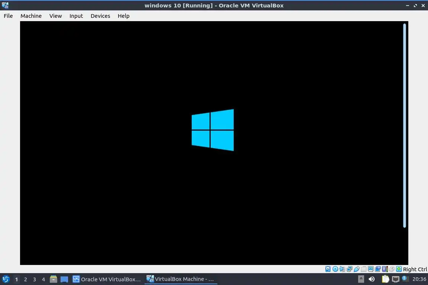
Task: Minimize the VirtualBox window
Action: click(x=407, y=6)
